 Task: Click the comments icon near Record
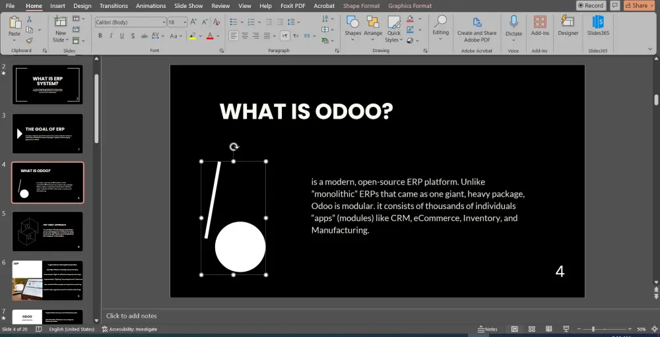point(615,5)
